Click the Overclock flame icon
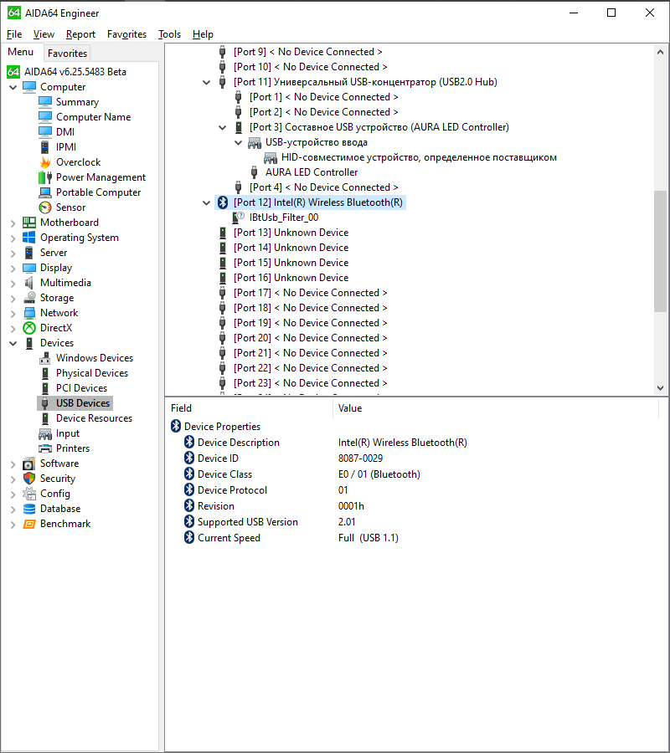 coord(45,162)
